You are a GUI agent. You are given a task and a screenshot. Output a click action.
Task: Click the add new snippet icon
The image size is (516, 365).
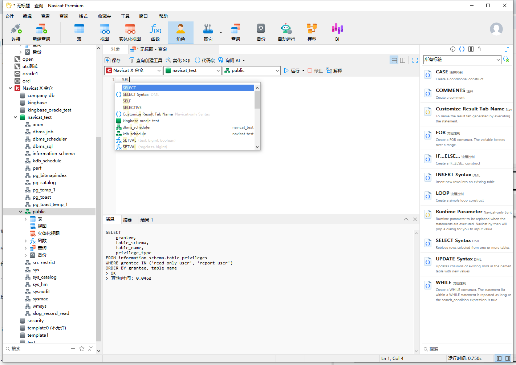click(506, 59)
